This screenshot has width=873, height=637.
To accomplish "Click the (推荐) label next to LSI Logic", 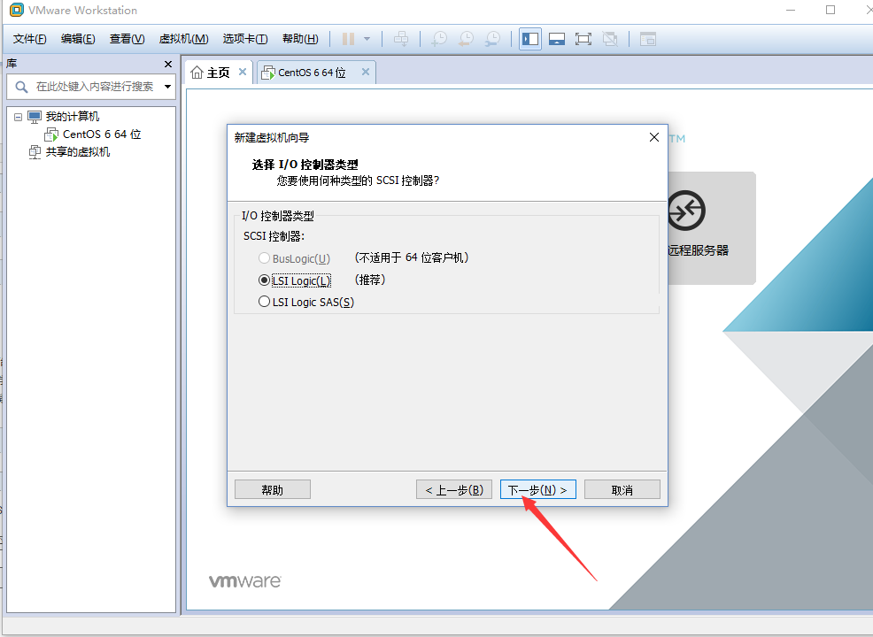I will click(370, 280).
